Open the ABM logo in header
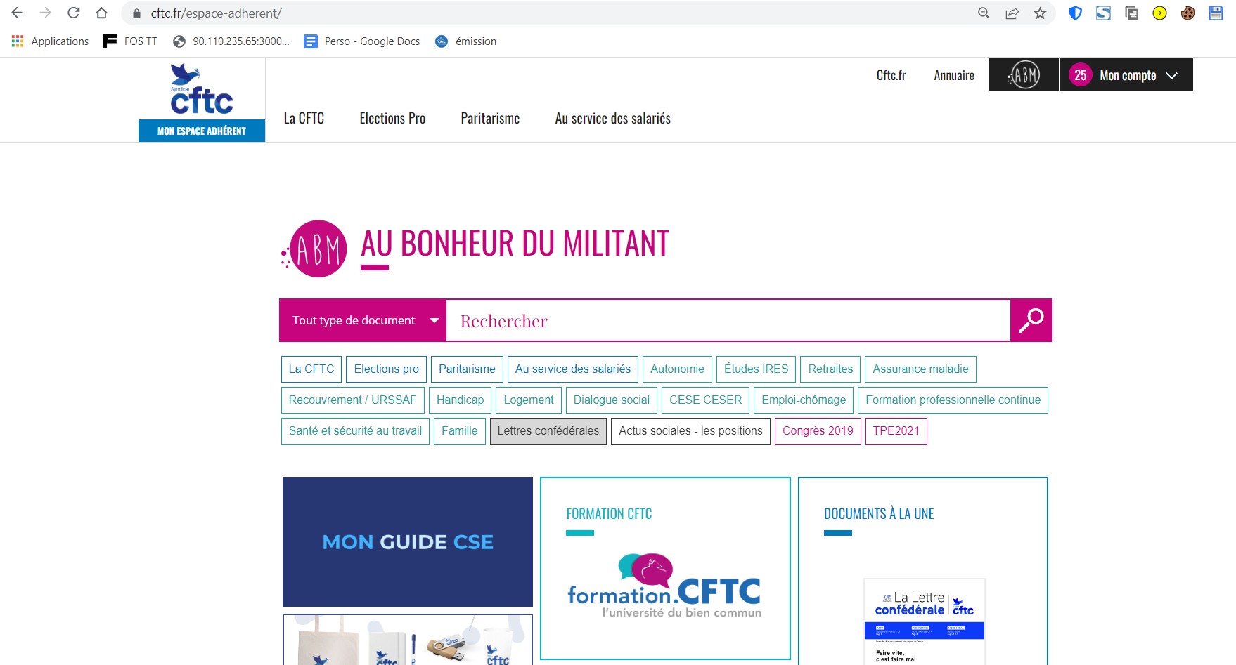 1023,75
